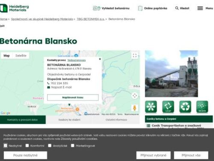The width and height of the screenshot is (214, 161).
Task: Click the BETONÁRNA BLANSKO popup title
Action: [64, 65]
